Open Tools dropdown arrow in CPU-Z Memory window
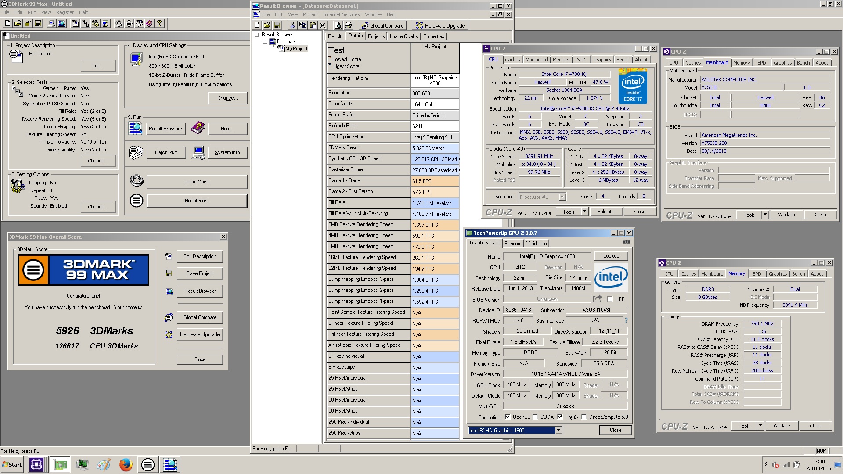The image size is (843, 474). pos(760,426)
